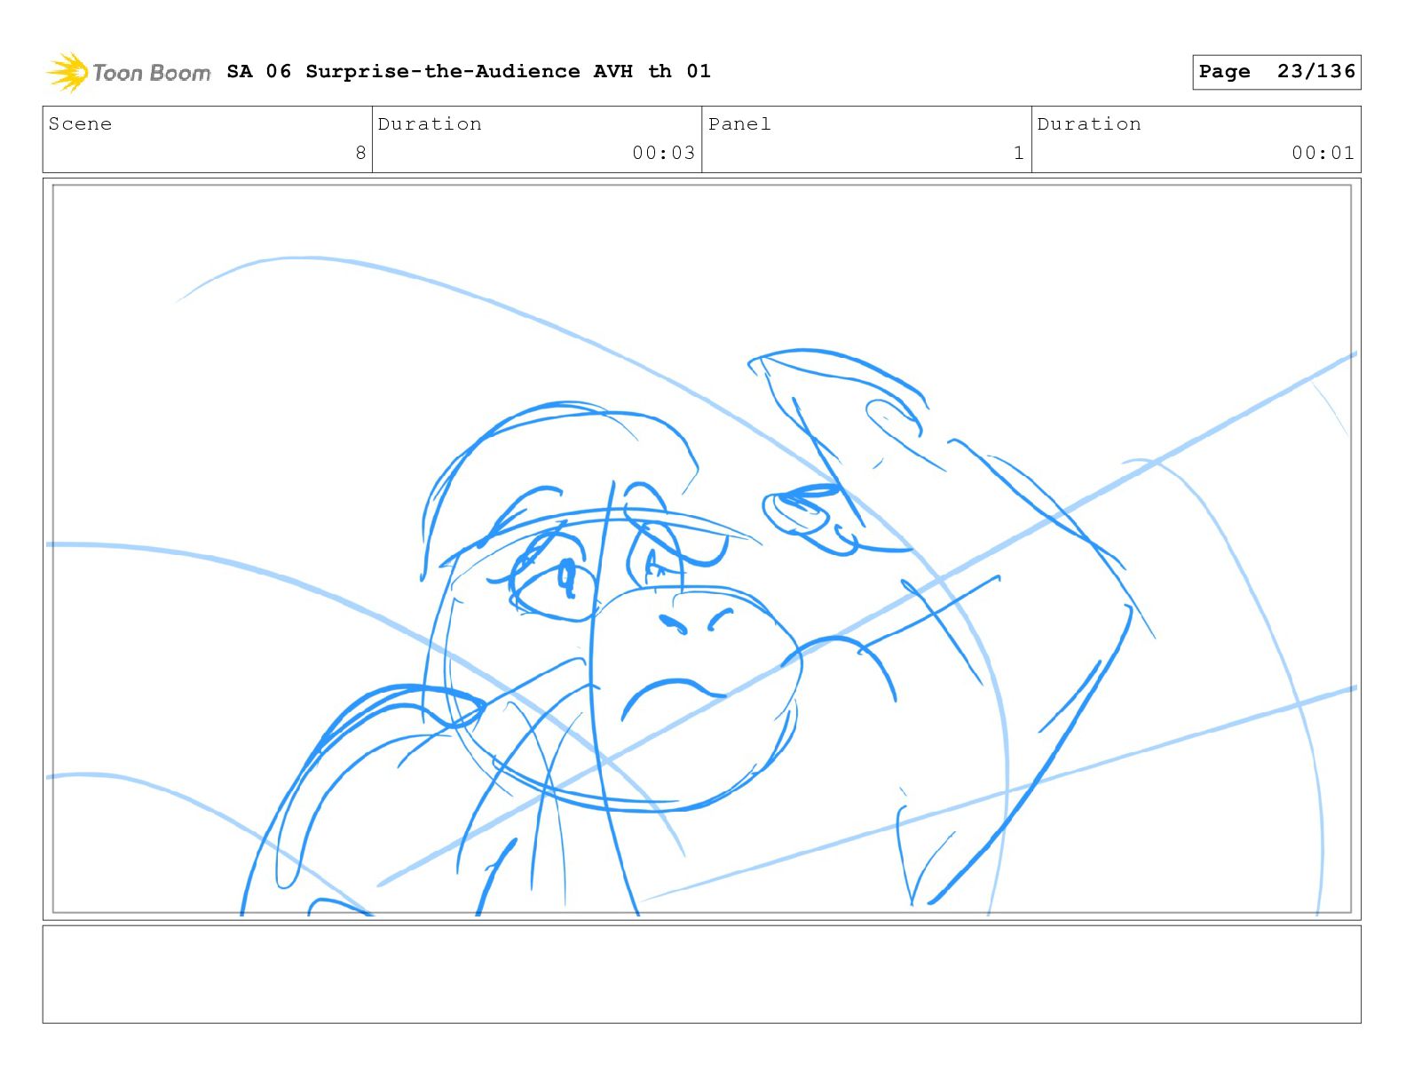Select the title 'SA 06 Surprise-the-Audience AVH th 01'
This screenshot has width=1406, height=1087.
coord(469,71)
